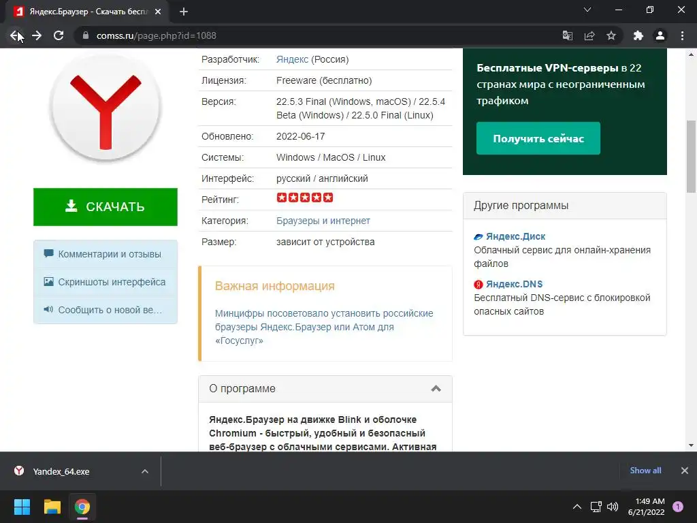Click зависит от устройства size text
This screenshot has width=697, height=523.
(x=325, y=242)
